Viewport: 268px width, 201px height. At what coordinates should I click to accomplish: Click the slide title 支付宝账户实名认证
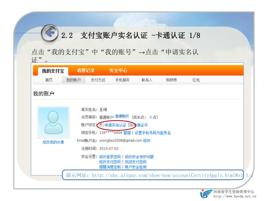click(x=114, y=36)
